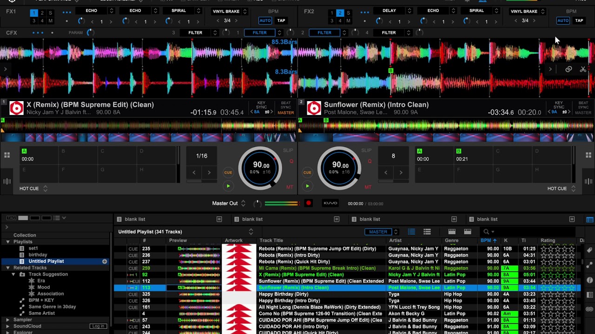Click the TAP button in FX2
The width and height of the screenshot is (595, 334).
point(579,20)
